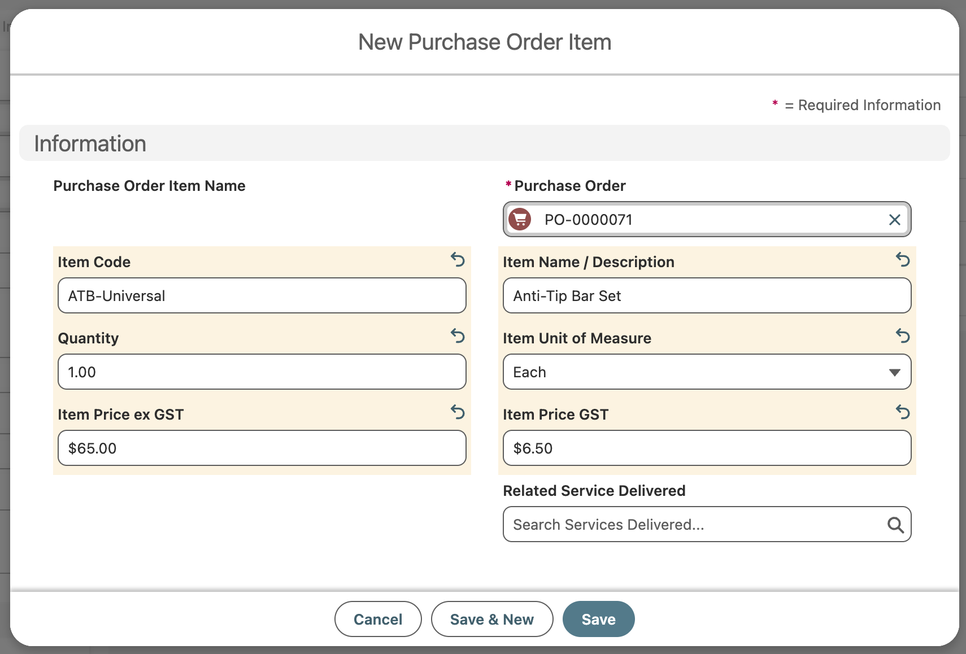
Task: Revert the Item Price GST value
Action: [x=903, y=412]
